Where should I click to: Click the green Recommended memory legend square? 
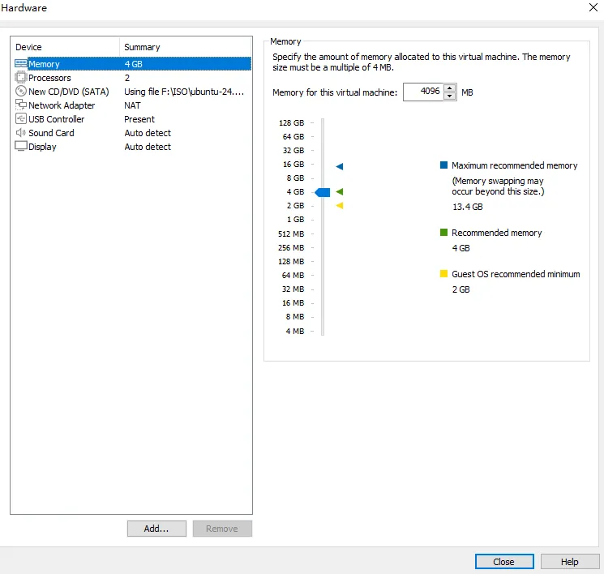click(443, 233)
